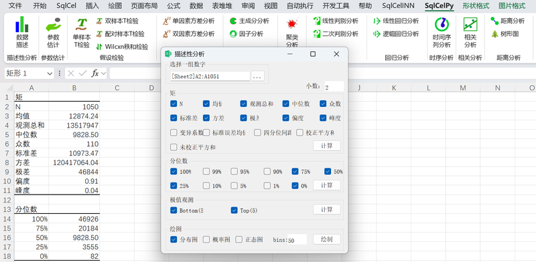The width and height of the screenshot is (536, 262).
Task: Open the 开始 ribbon tab
Action: point(40,6)
